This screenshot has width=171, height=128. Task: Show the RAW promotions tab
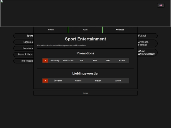[x=95, y=60]
